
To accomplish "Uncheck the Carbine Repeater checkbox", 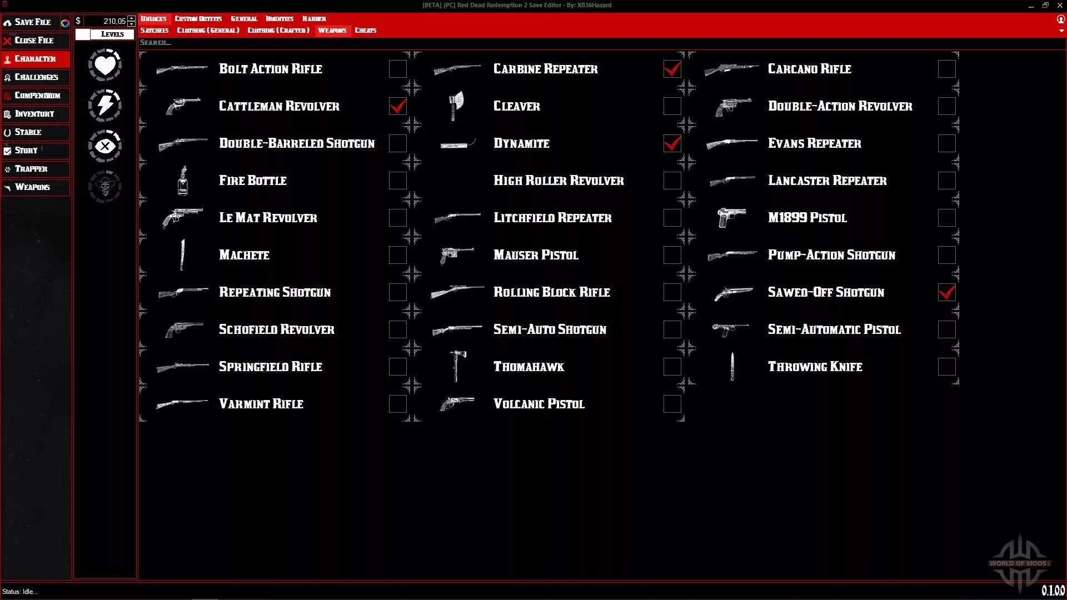I will coord(672,69).
